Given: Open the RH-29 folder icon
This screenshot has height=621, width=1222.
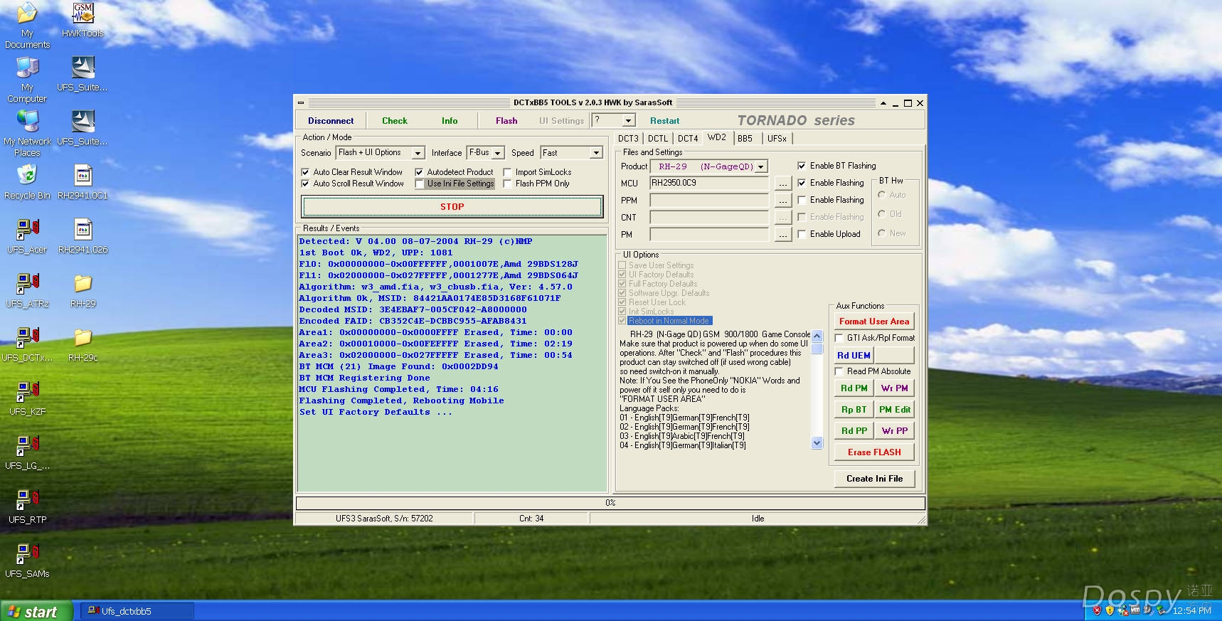Looking at the screenshot, I should [x=83, y=290].
